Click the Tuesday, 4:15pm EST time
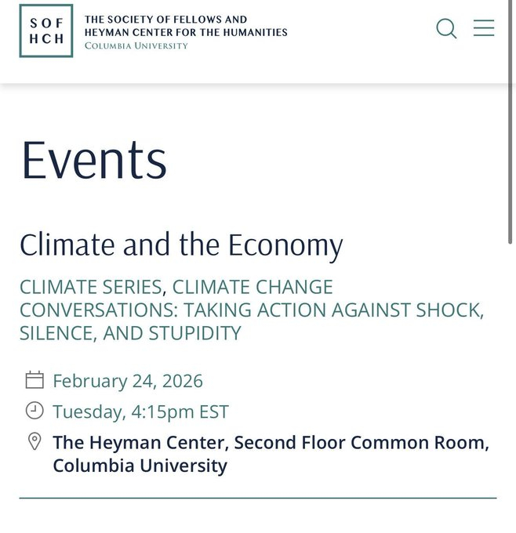Viewport: 516px width, 533px height. pyautogui.click(x=140, y=412)
